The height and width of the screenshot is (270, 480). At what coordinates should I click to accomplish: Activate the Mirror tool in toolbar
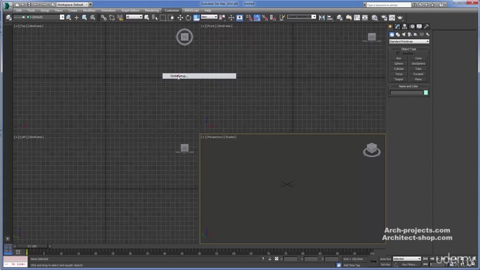(x=322, y=18)
